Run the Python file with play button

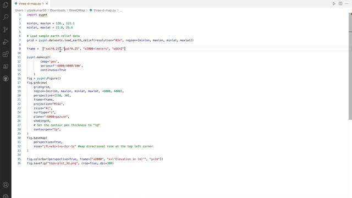334,4
